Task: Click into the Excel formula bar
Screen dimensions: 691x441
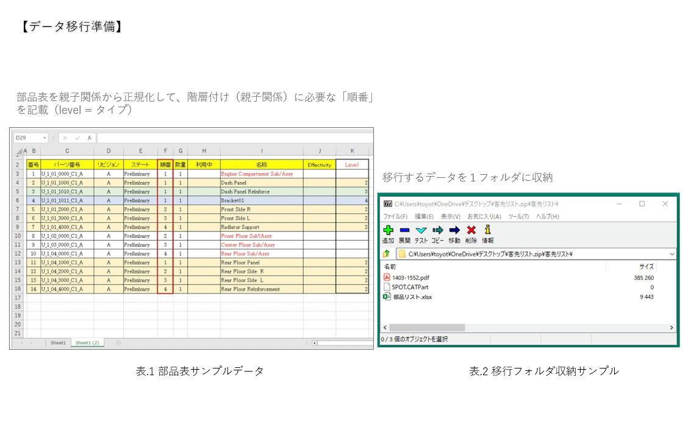Action: tap(235, 138)
